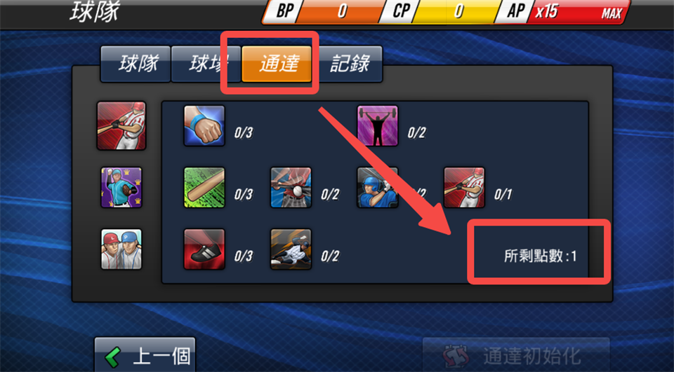
Task: Tap the BP points bar
Action: click(323, 12)
